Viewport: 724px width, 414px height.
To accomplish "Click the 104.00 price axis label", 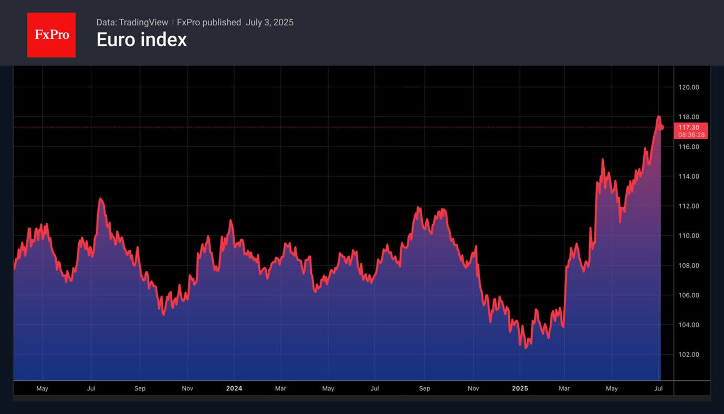I will [x=688, y=325].
